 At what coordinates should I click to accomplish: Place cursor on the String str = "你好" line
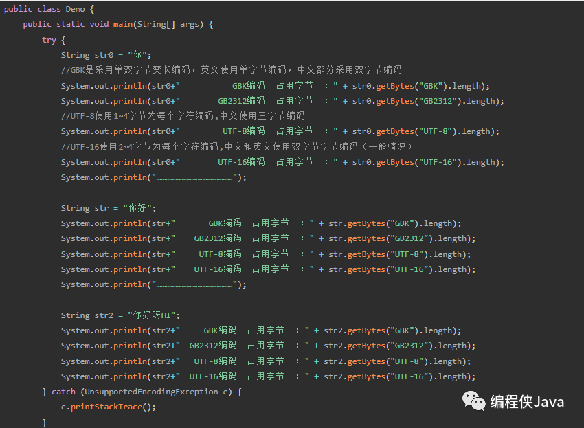109,208
